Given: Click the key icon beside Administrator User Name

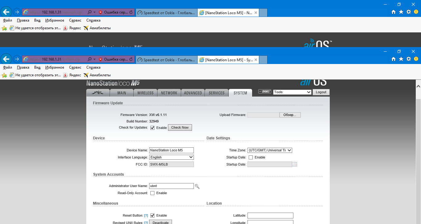Looking at the screenshot, I should click(197, 186).
